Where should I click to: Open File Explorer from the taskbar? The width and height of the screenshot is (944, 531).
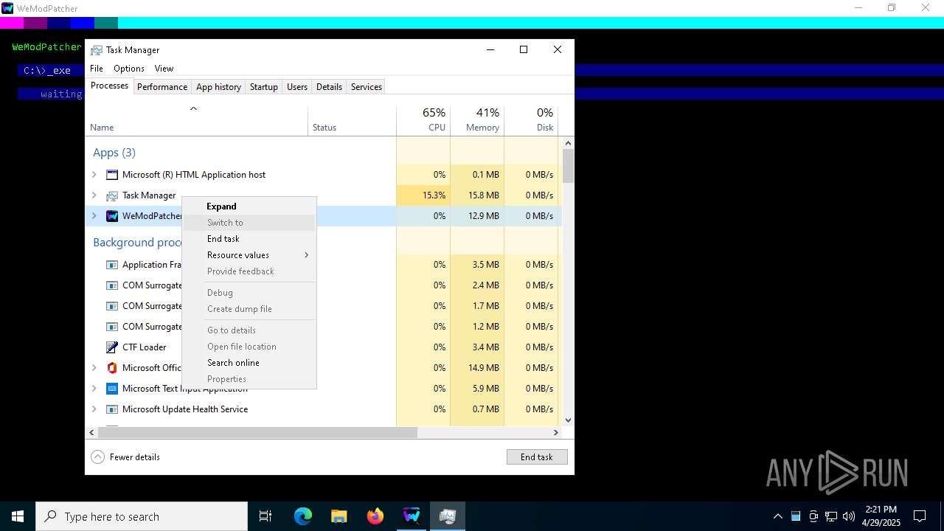tap(339, 516)
